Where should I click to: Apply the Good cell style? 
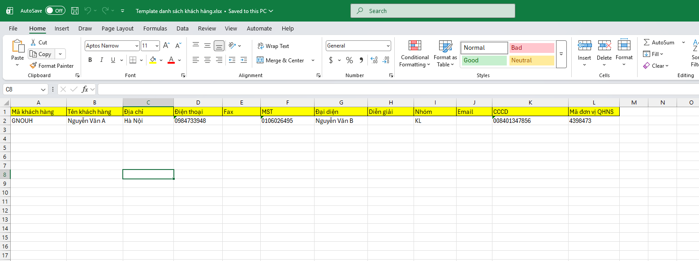tap(484, 60)
